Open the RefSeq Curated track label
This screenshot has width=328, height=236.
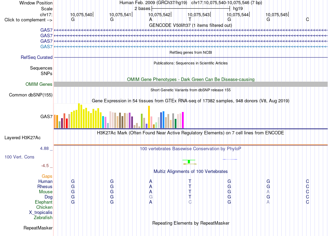pyautogui.click(x=36, y=57)
